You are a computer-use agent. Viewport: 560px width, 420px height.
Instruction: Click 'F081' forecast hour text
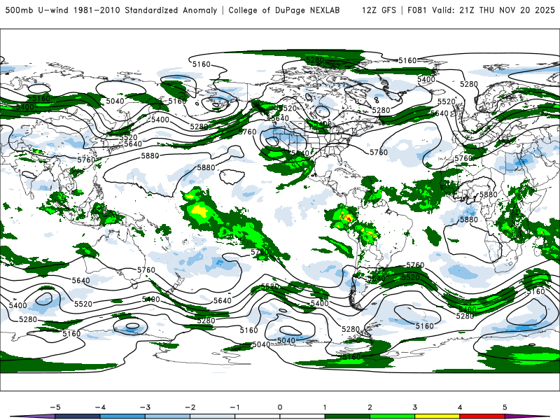[x=417, y=10]
